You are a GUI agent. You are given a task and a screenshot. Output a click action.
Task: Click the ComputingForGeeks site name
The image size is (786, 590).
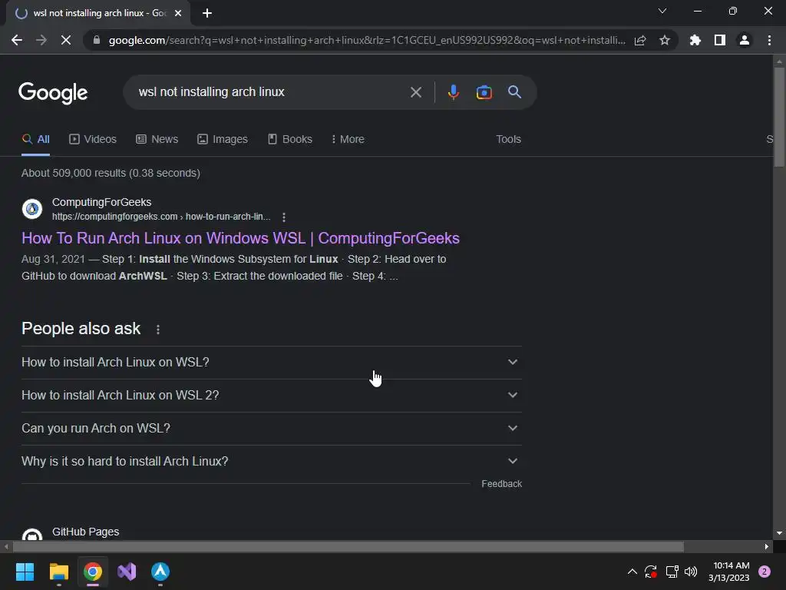tap(102, 202)
